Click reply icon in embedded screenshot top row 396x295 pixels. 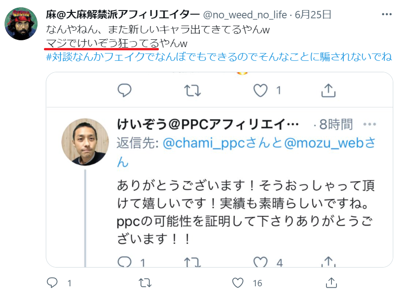click(x=125, y=90)
